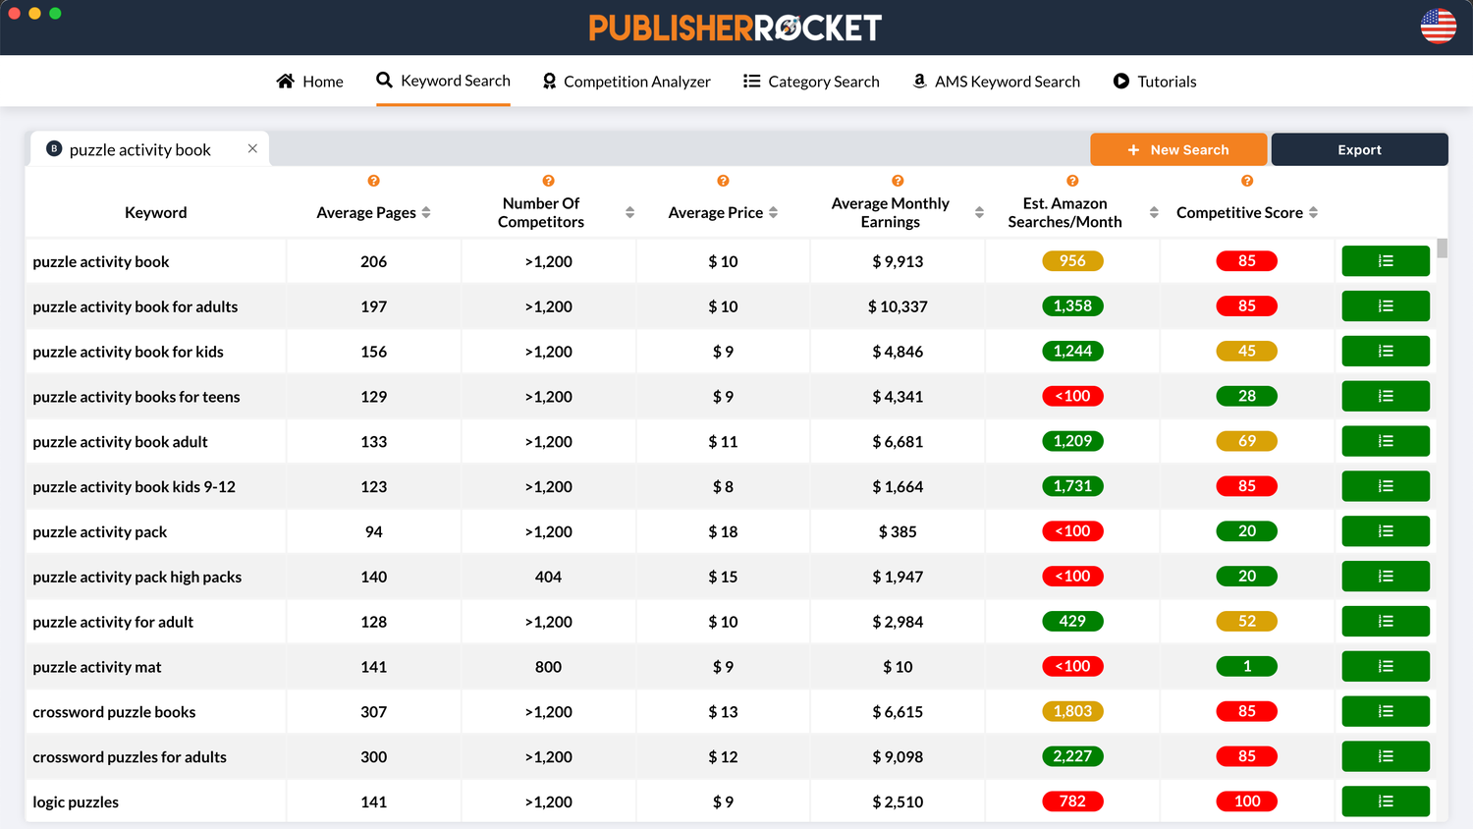
Task: Select keyword 'puzzle activity book for adults'
Action: tap(136, 306)
